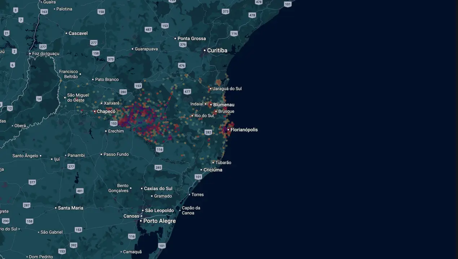Click the highway 280 shield

tap(123, 92)
